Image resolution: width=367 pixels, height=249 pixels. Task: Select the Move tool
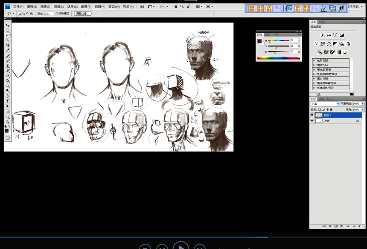(8, 26)
